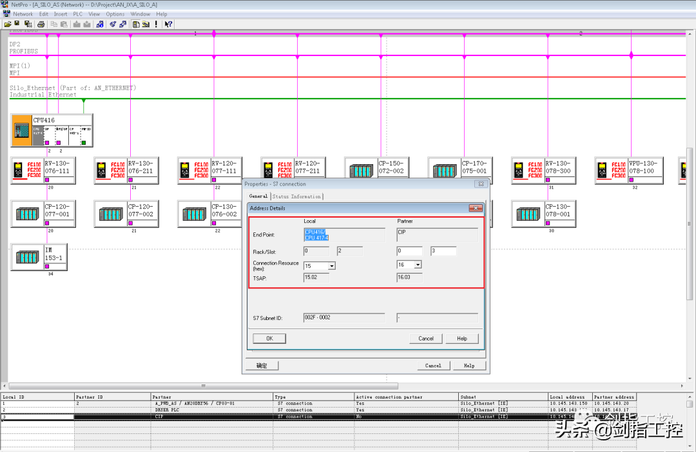This screenshot has height=452, width=696.
Task: Open the Network menu
Action: pos(23,14)
